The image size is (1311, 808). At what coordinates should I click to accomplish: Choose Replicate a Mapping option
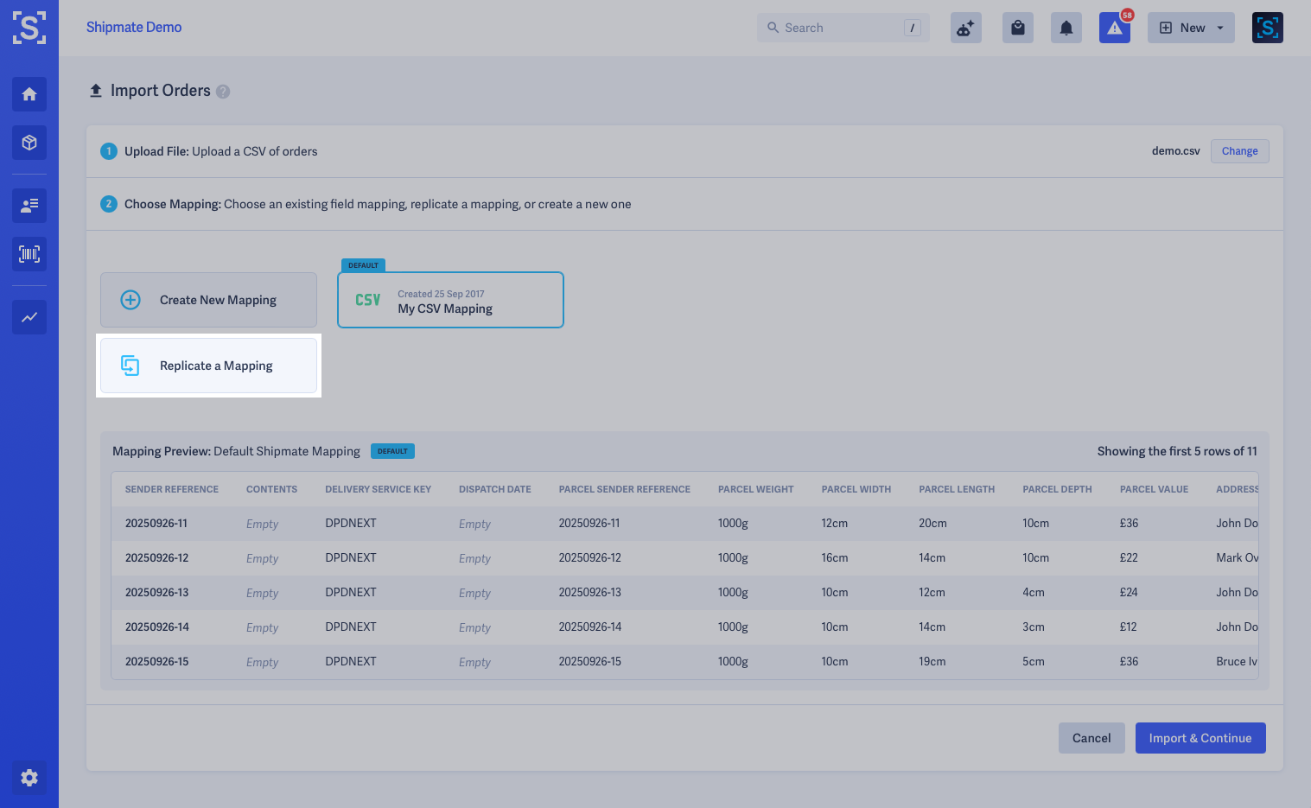[x=208, y=366]
